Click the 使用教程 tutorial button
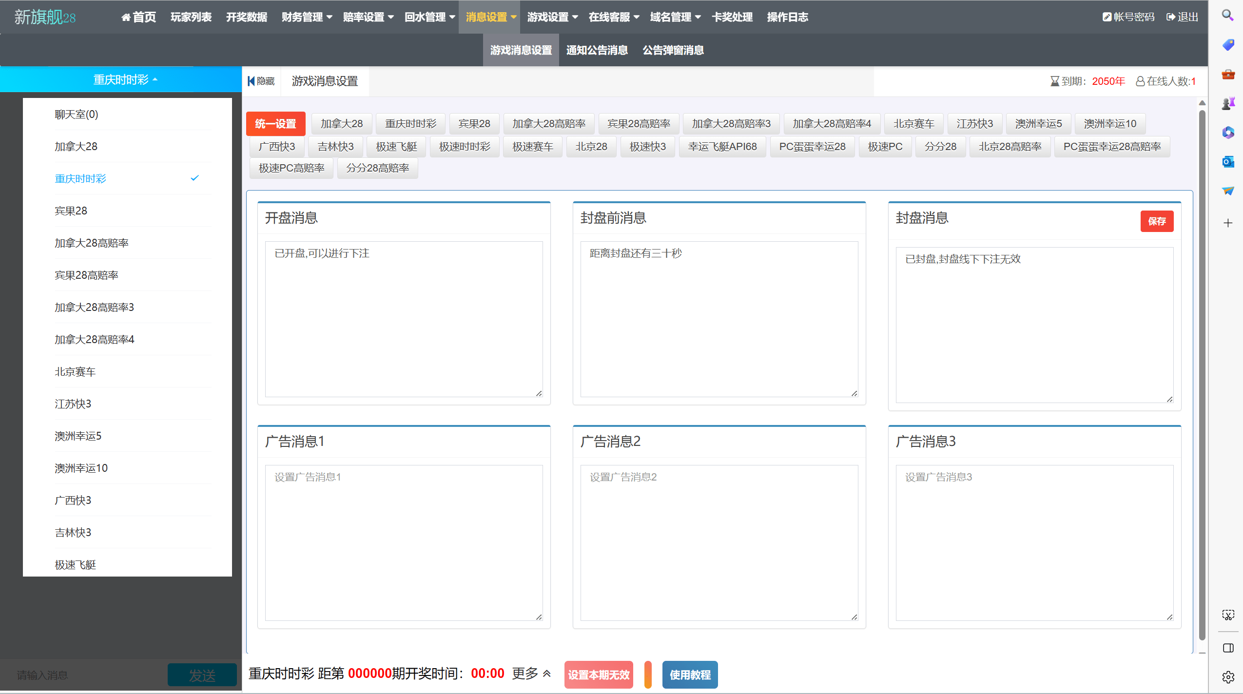The image size is (1243, 694). (x=690, y=675)
